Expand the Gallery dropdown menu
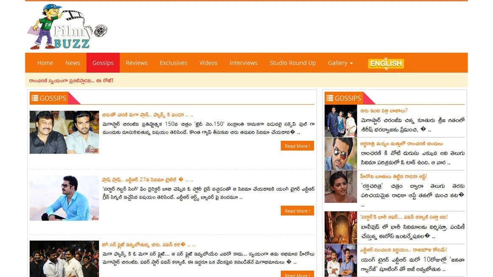 pyautogui.click(x=340, y=63)
